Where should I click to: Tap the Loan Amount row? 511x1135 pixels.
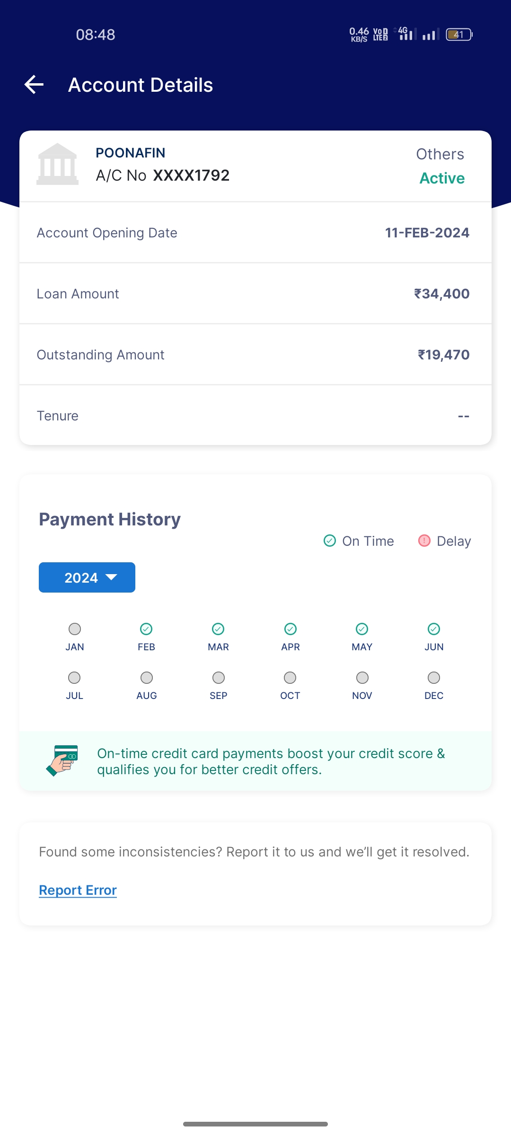click(255, 294)
